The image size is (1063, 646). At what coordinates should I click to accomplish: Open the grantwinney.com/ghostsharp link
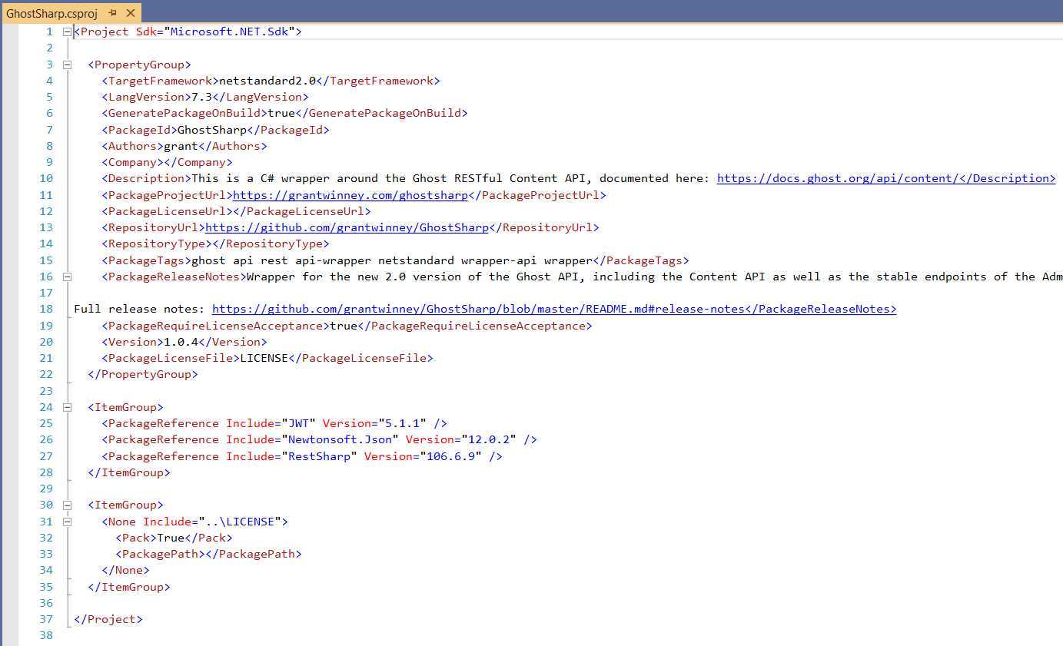[350, 195]
